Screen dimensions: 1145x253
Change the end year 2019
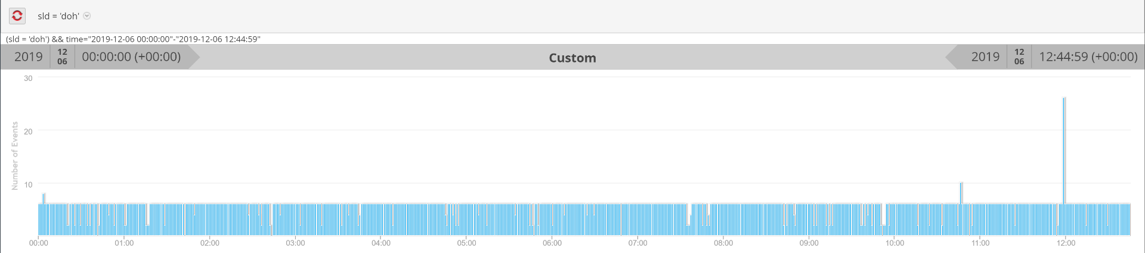coord(985,57)
